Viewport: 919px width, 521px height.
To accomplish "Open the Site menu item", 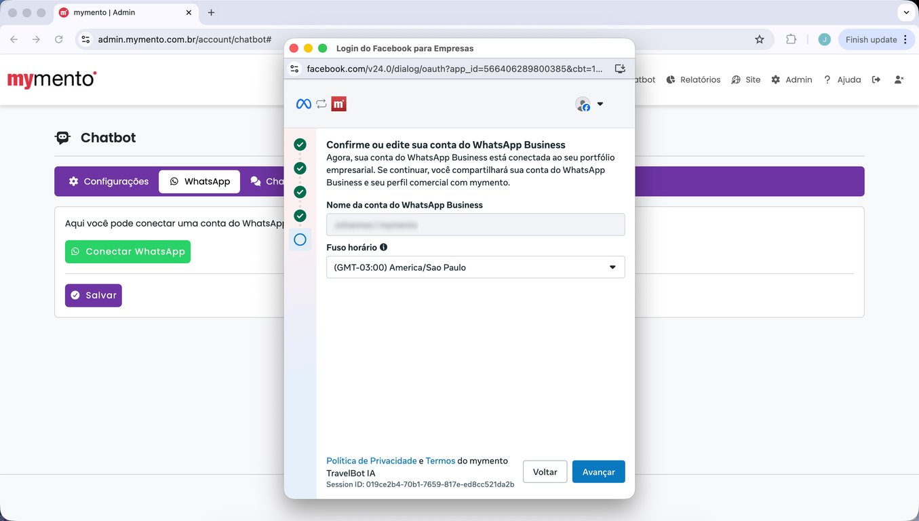I will point(746,80).
